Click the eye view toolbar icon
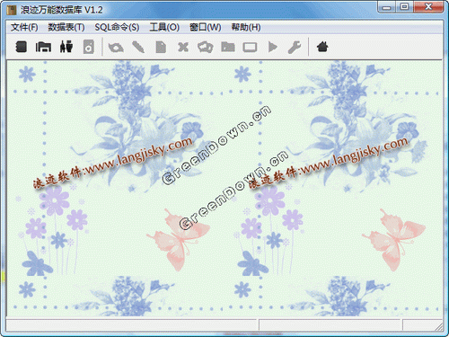449x337 pixels. click(116, 48)
